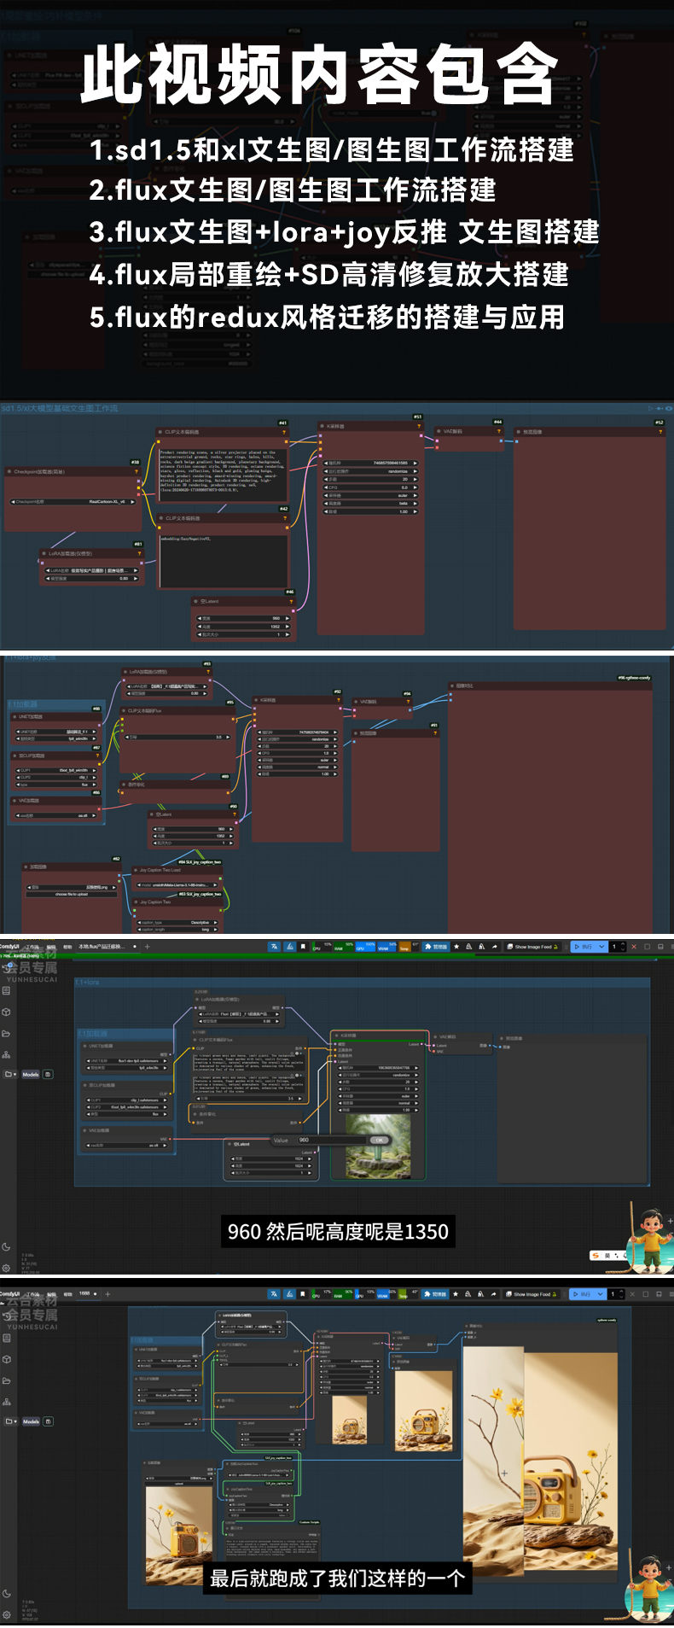Open workflow tree sidebar icon in the 960-subtitle screenshot

(6, 1055)
